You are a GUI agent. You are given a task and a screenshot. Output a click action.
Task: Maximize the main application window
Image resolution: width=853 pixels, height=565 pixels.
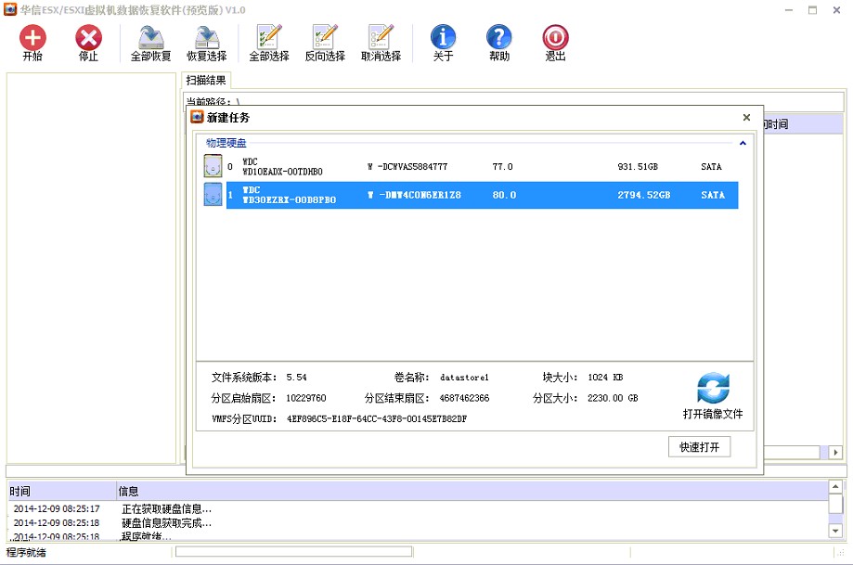813,10
